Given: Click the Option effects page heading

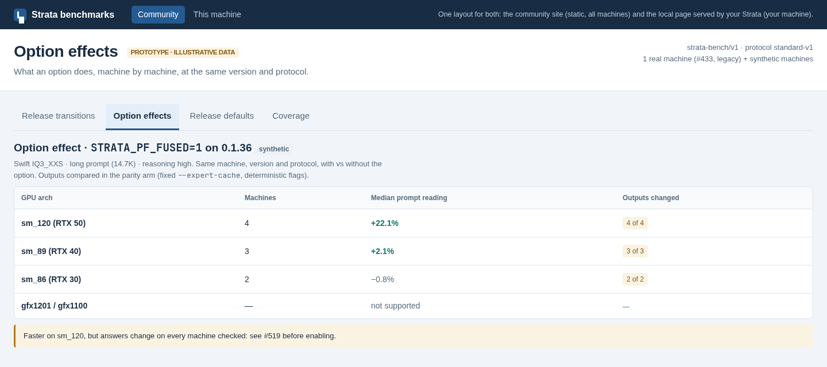Looking at the screenshot, I should pos(66,52).
